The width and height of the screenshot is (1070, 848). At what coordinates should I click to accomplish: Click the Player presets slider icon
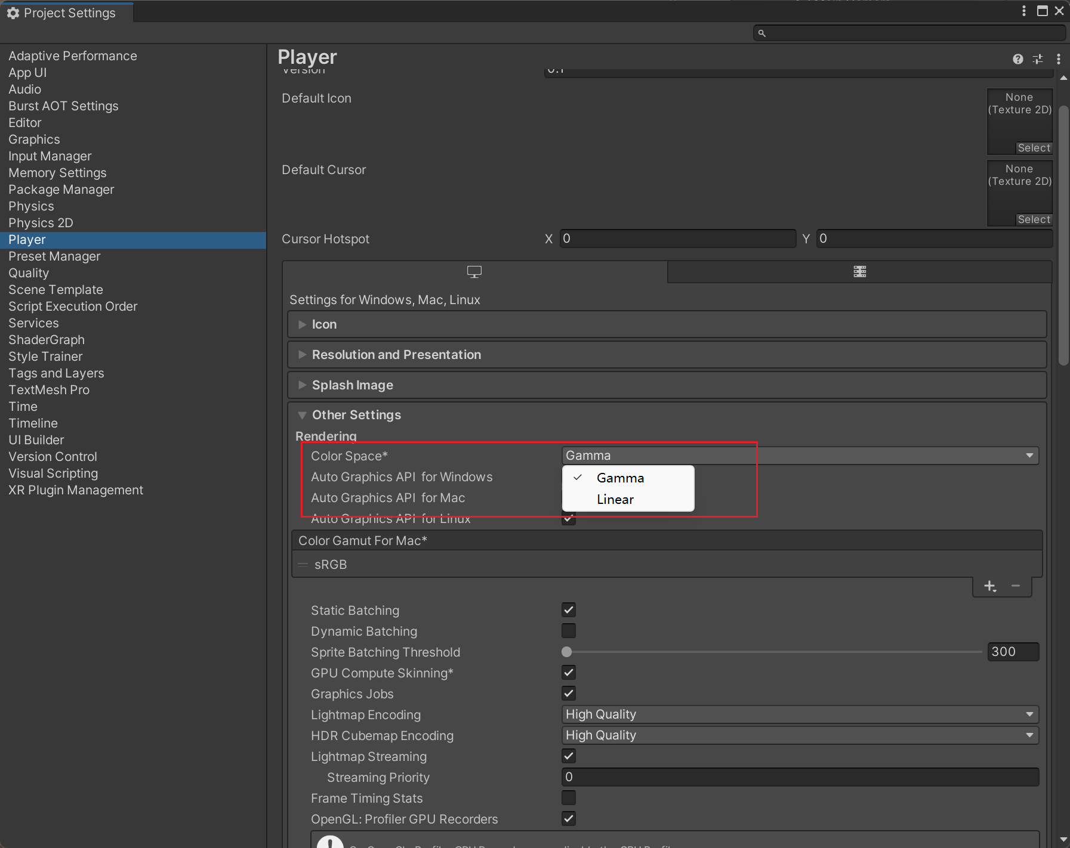click(1038, 59)
